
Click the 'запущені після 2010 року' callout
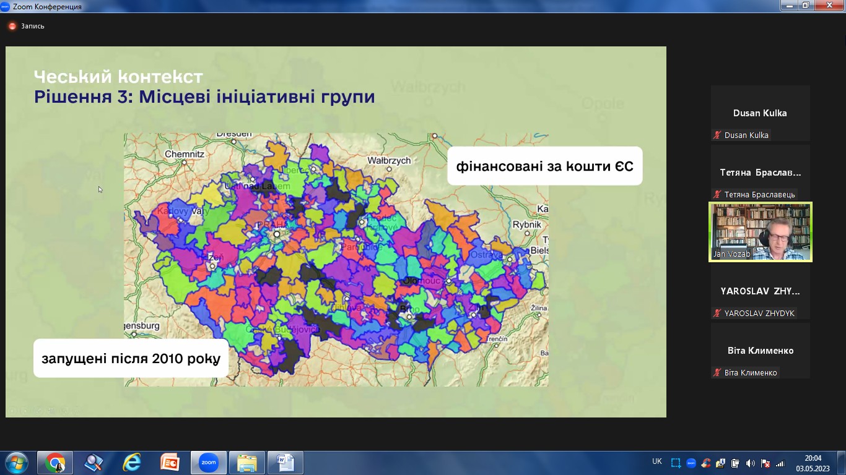pyautogui.click(x=131, y=358)
